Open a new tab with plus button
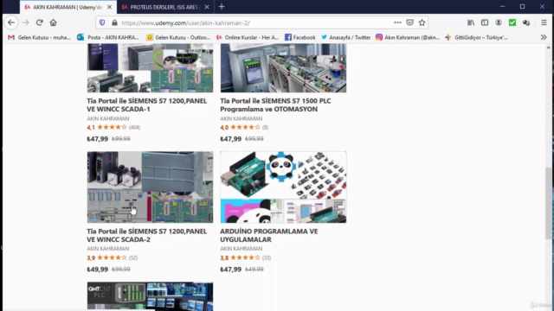The height and width of the screenshot is (311, 554). click(222, 7)
